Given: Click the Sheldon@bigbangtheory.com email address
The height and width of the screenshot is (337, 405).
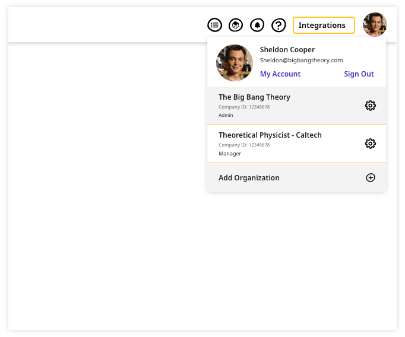Looking at the screenshot, I should [x=301, y=61].
